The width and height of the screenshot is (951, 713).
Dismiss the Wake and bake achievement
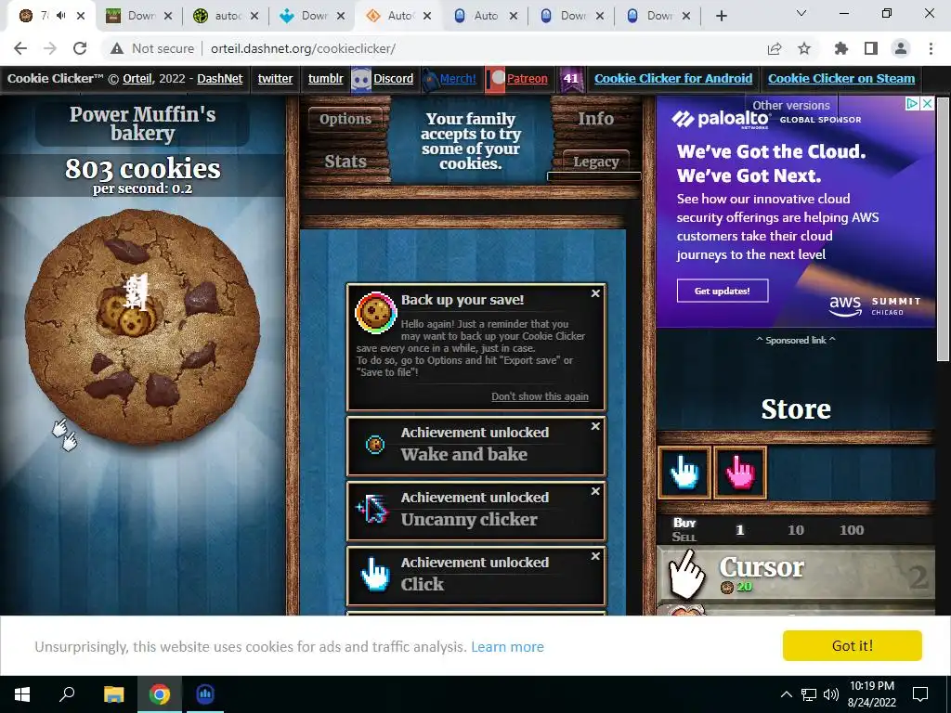pyautogui.click(x=595, y=426)
